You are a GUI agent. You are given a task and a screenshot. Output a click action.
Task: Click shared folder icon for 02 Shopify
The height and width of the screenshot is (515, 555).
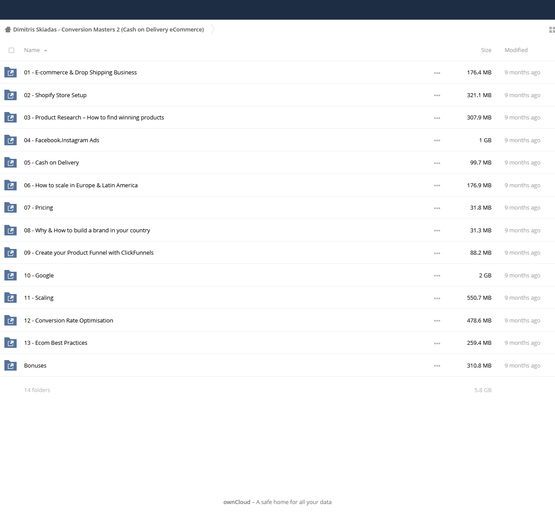click(11, 95)
